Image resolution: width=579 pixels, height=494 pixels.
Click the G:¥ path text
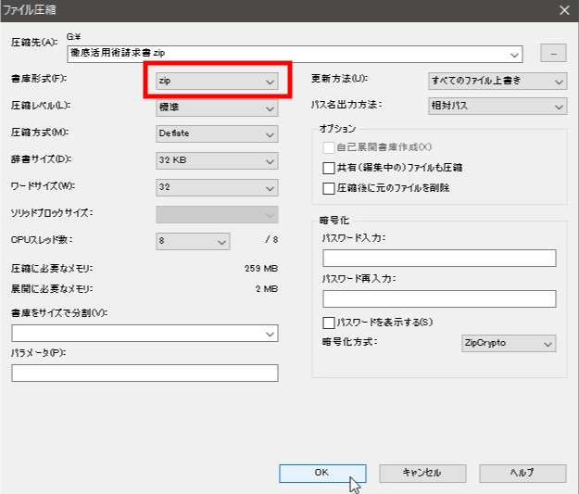pyautogui.click(x=74, y=37)
